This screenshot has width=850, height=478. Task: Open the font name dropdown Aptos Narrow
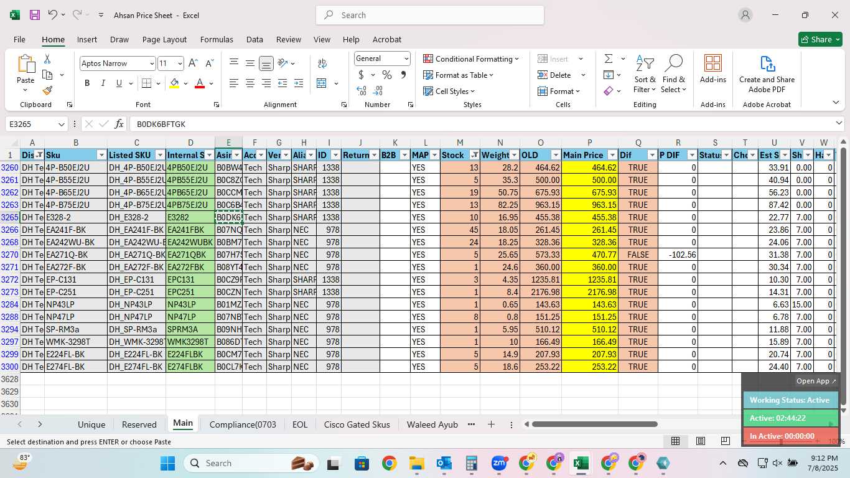[151, 63]
